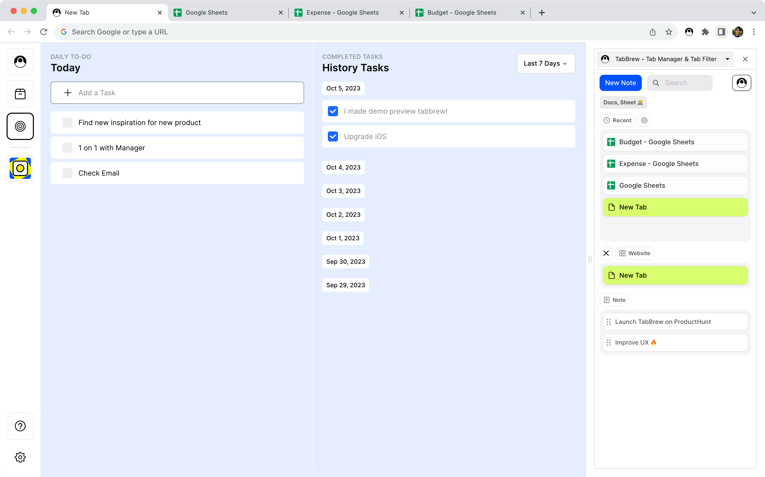Open a new browser tab with plus
765x477 pixels.
(x=542, y=13)
